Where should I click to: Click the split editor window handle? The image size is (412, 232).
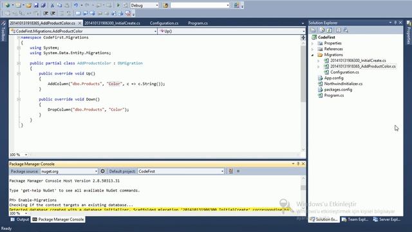303,37
